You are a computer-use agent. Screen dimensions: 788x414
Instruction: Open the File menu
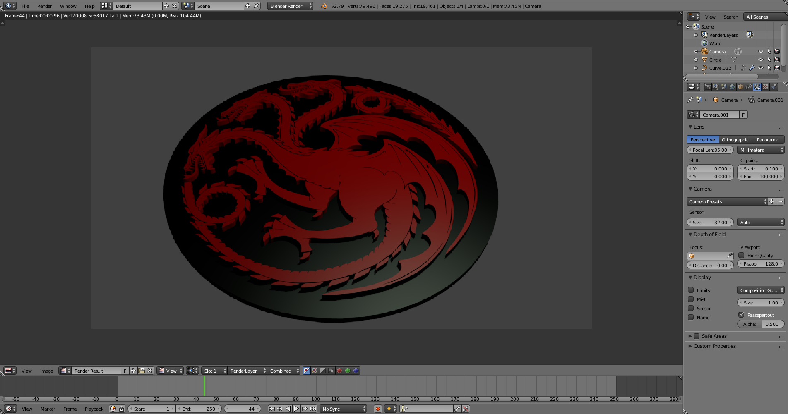[x=25, y=6]
